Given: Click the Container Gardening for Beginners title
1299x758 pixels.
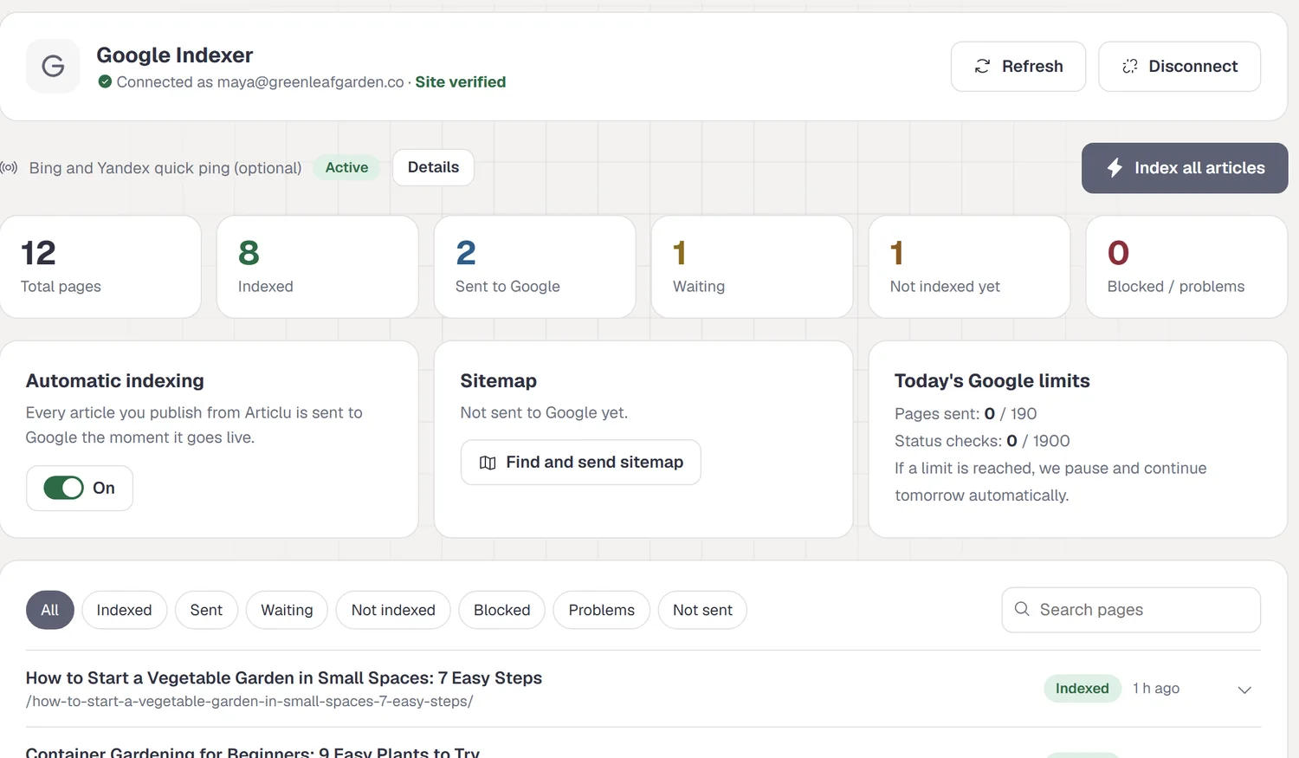Looking at the screenshot, I should [253, 752].
